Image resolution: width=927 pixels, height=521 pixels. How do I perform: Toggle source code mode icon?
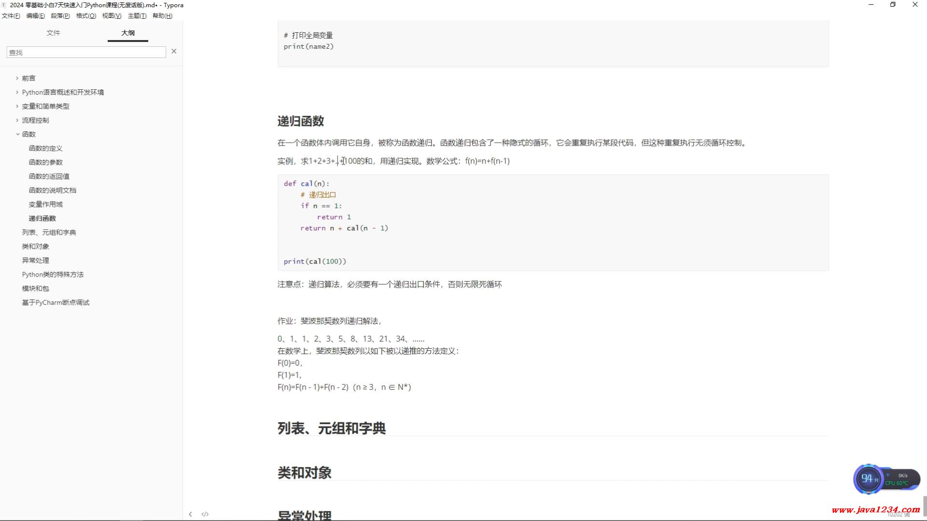click(x=205, y=514)
